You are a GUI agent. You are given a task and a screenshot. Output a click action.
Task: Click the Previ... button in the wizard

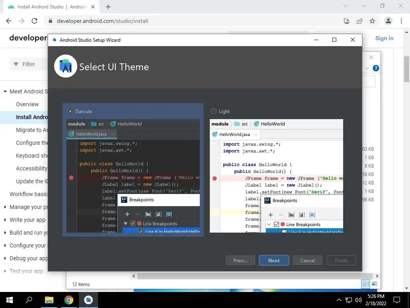tap(240, 260)
